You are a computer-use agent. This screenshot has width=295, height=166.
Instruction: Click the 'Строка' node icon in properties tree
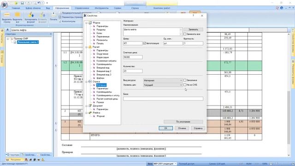click(x=90, y=82)
